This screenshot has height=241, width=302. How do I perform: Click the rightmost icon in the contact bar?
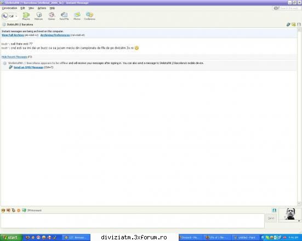[x=299, y=25]
